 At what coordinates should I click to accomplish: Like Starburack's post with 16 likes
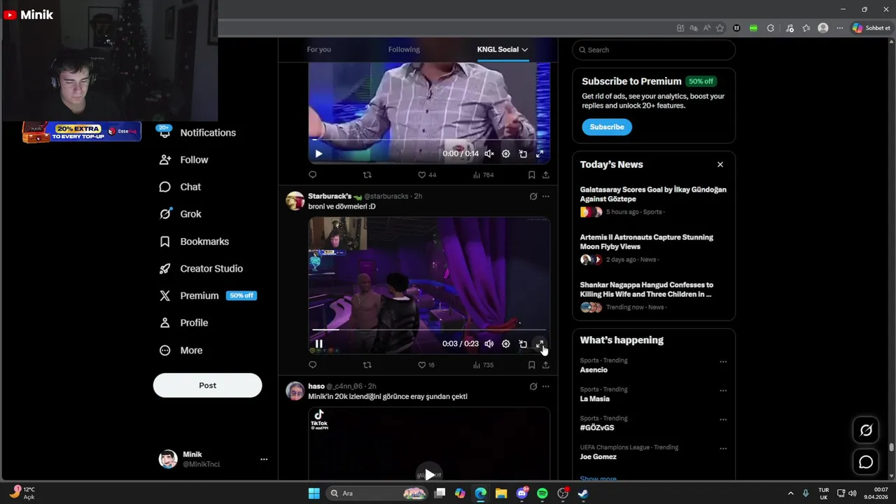click(426, 365)
